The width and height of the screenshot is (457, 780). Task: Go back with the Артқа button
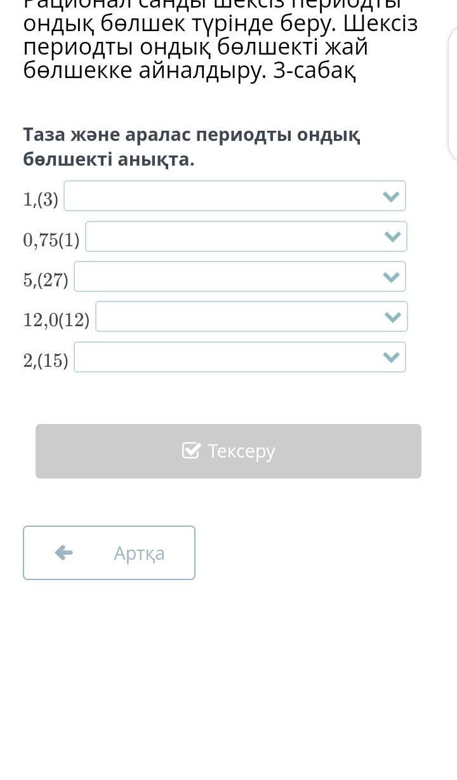(x=109, y=553)
